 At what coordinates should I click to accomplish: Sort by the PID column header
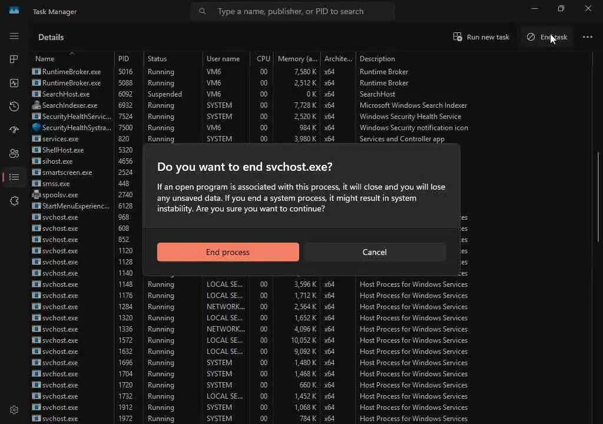tap(129, 59)
